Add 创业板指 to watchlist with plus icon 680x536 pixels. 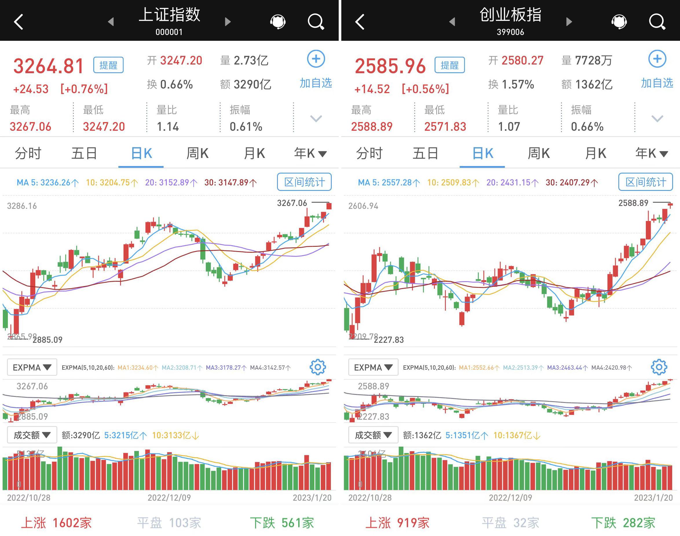point(657,59)
